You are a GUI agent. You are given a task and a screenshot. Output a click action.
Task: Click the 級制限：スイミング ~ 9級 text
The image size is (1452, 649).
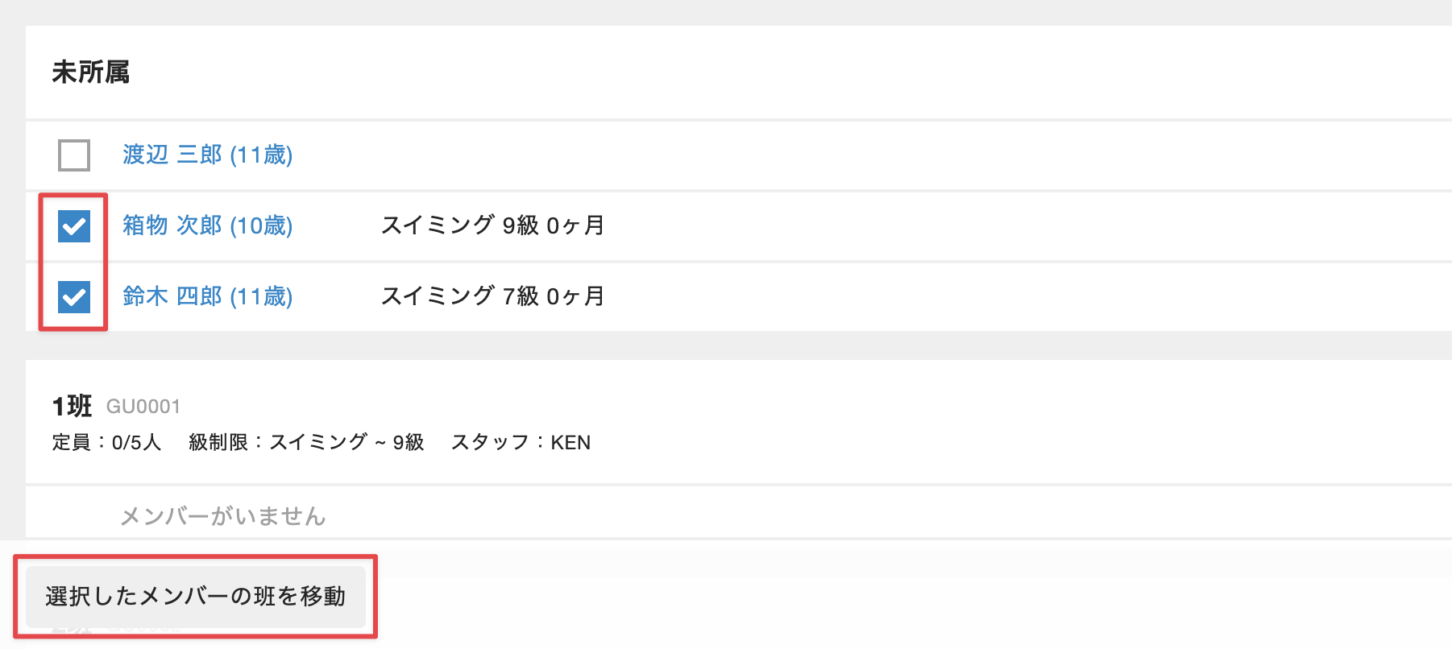(x=306, y=443)
